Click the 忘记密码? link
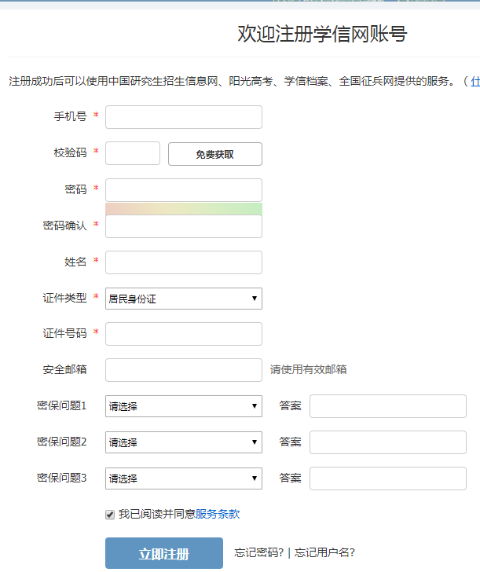The width and height of the screenshot is (480, 572). pyautogui.click(x=259, y=553)
